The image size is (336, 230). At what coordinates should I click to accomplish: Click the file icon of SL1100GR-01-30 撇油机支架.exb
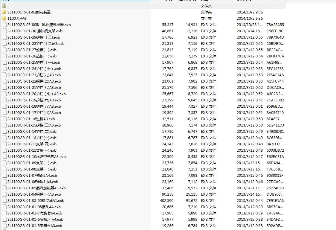4,31
